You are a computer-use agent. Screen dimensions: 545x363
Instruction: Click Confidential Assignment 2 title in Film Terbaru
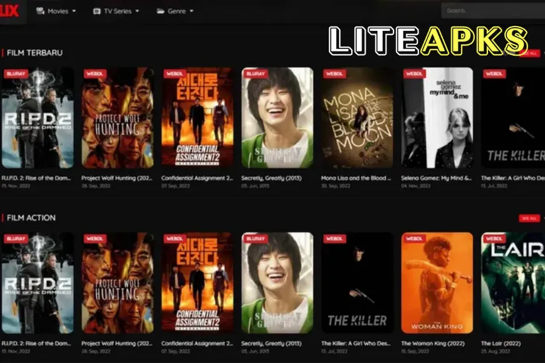(x=197, y=178)
